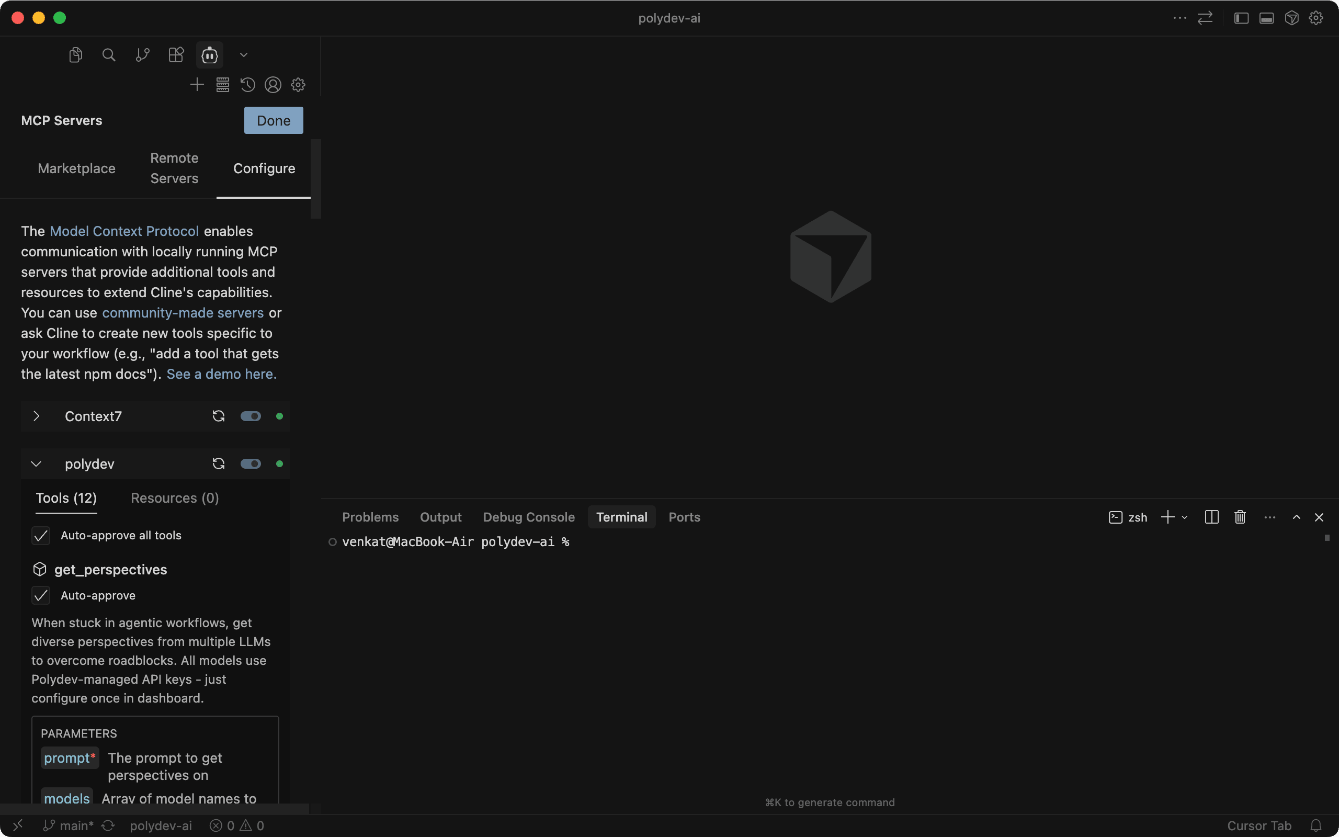1339x837 pixels.
Task: Switch to the Marketplace tab
Action: [x=76, y=168]
